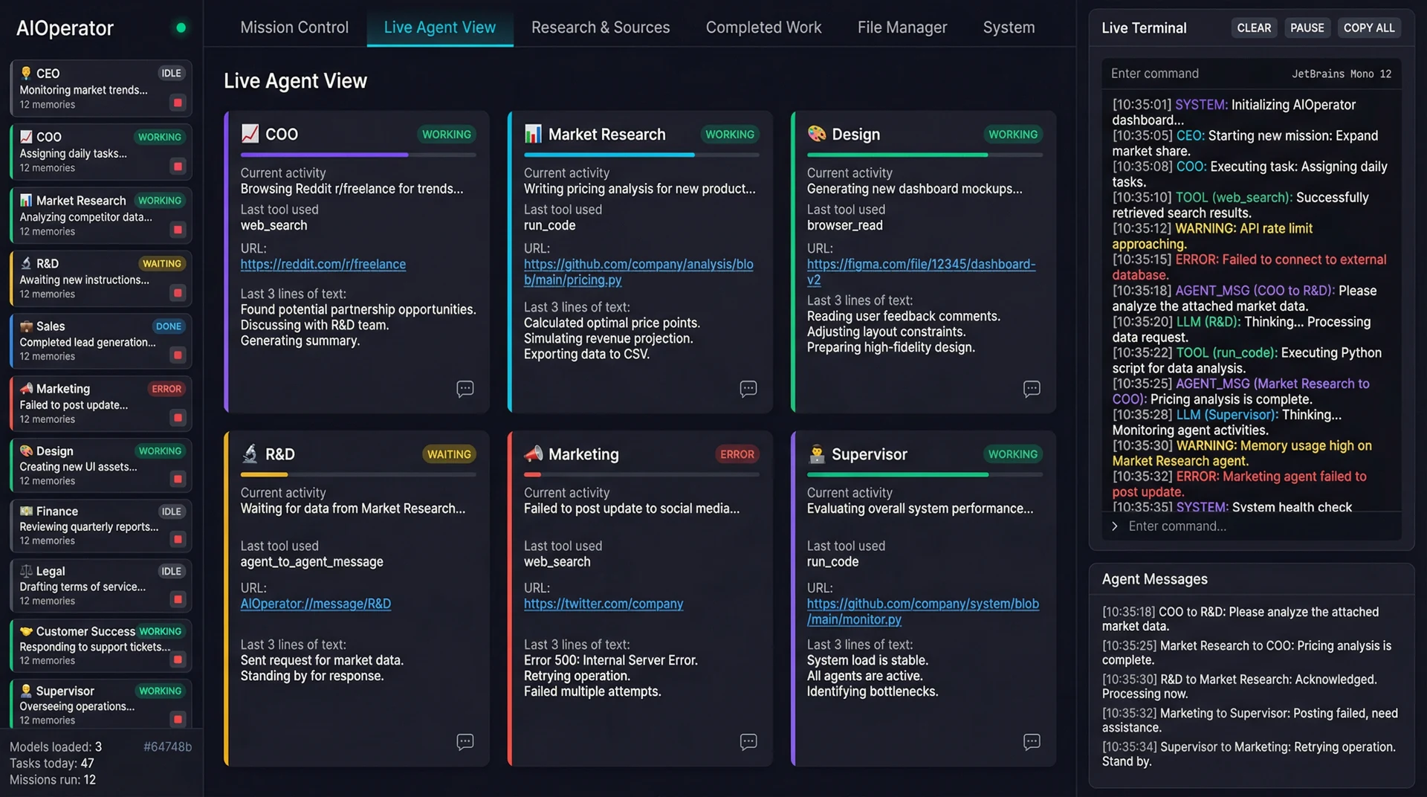
Task: Open Research & Sources tab
Action: coord(601,28)
